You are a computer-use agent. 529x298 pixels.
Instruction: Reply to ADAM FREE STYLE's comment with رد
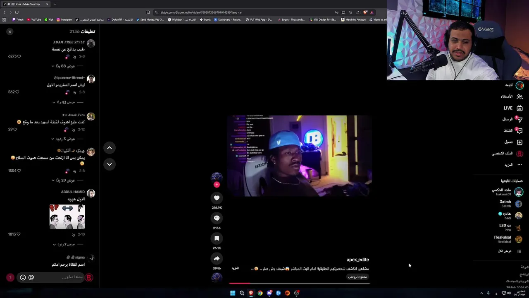[x=74, y=56]
